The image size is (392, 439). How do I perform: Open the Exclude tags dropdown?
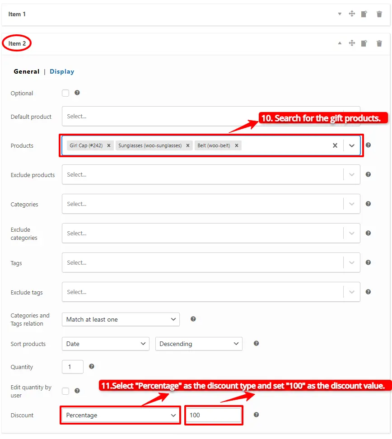click(x=211, y=292)
